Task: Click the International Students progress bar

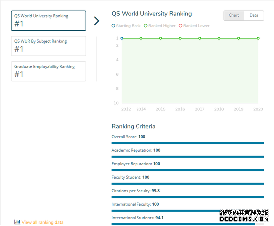Action: click(x=187, y=224)
